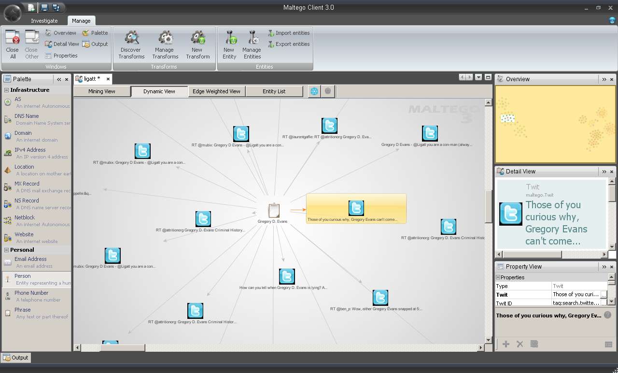Image resolution: width=618 pixels, height=373 pixels.
Task: Open the Twit property ellipsis editor
Action: (604, 294)
